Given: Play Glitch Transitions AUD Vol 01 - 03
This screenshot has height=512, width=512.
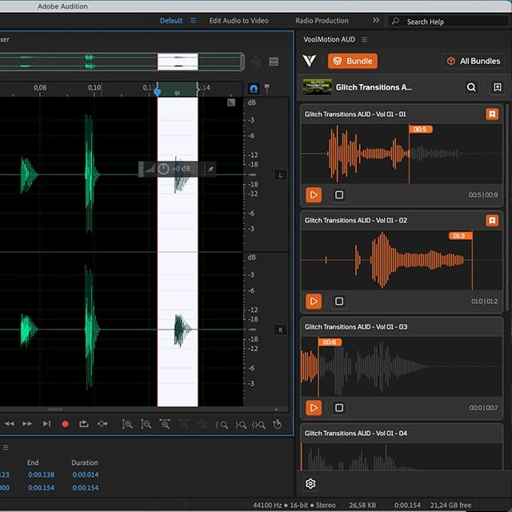Looking at the screenshot, I should tap(314, 407).
